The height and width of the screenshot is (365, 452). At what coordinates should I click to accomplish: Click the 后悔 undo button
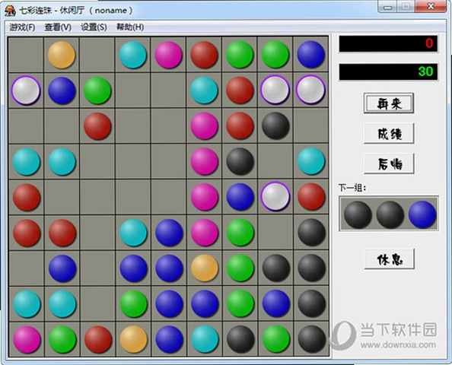(x=389, y=164)
